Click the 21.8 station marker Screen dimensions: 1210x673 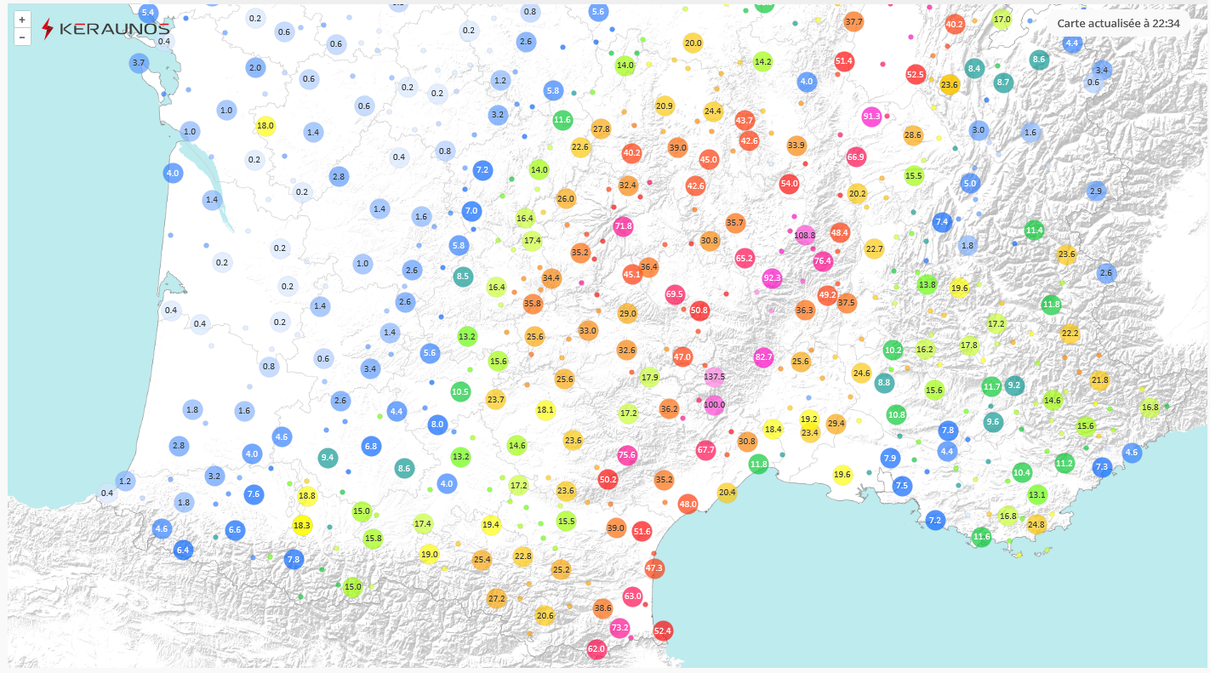pos(1099,380)
